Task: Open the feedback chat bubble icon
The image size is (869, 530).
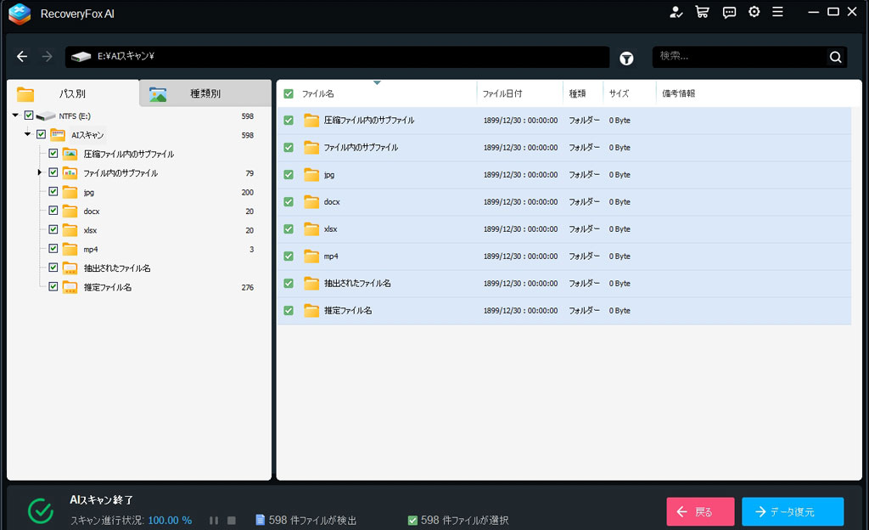Action: click(x=729, y=12)
